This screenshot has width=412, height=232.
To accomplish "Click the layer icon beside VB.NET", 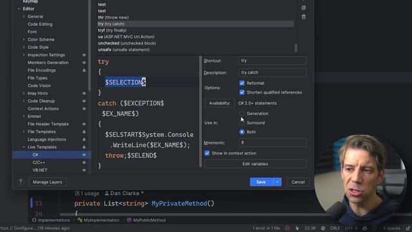I will [84, 170].
